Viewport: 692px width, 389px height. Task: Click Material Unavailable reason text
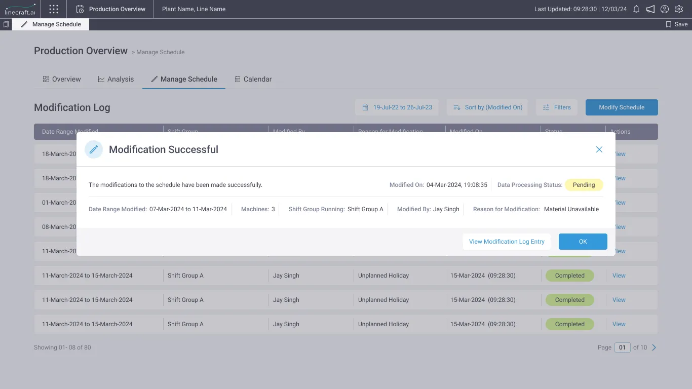[571, 209]
